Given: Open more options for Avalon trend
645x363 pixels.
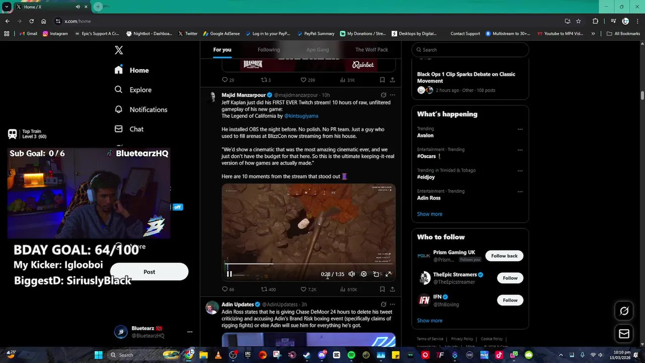Looking at the screenshot, I should click(520, 129).
